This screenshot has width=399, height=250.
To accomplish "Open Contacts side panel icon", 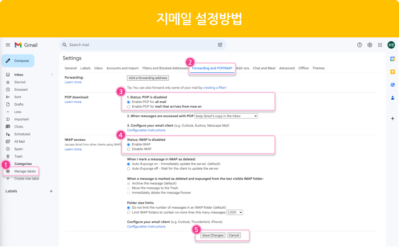I will point(392,98).
